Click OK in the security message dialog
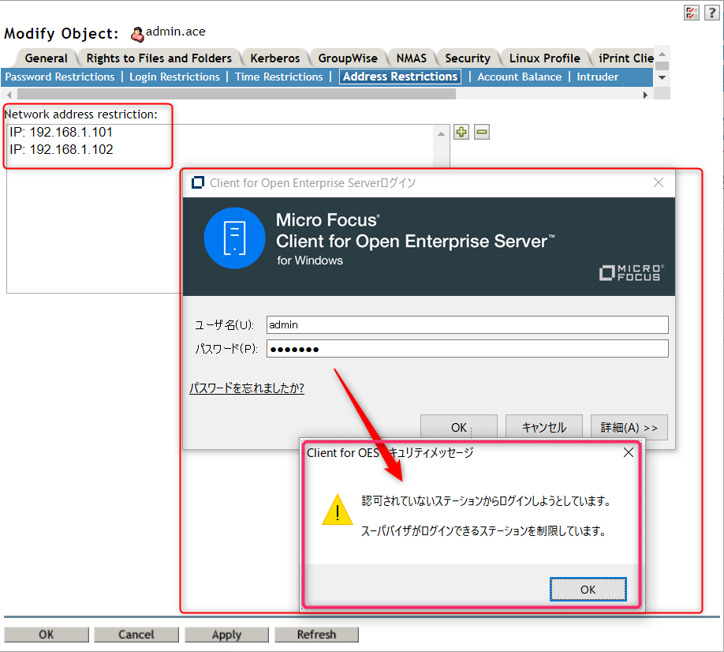The image size is (724, 652). click(588, 590)
